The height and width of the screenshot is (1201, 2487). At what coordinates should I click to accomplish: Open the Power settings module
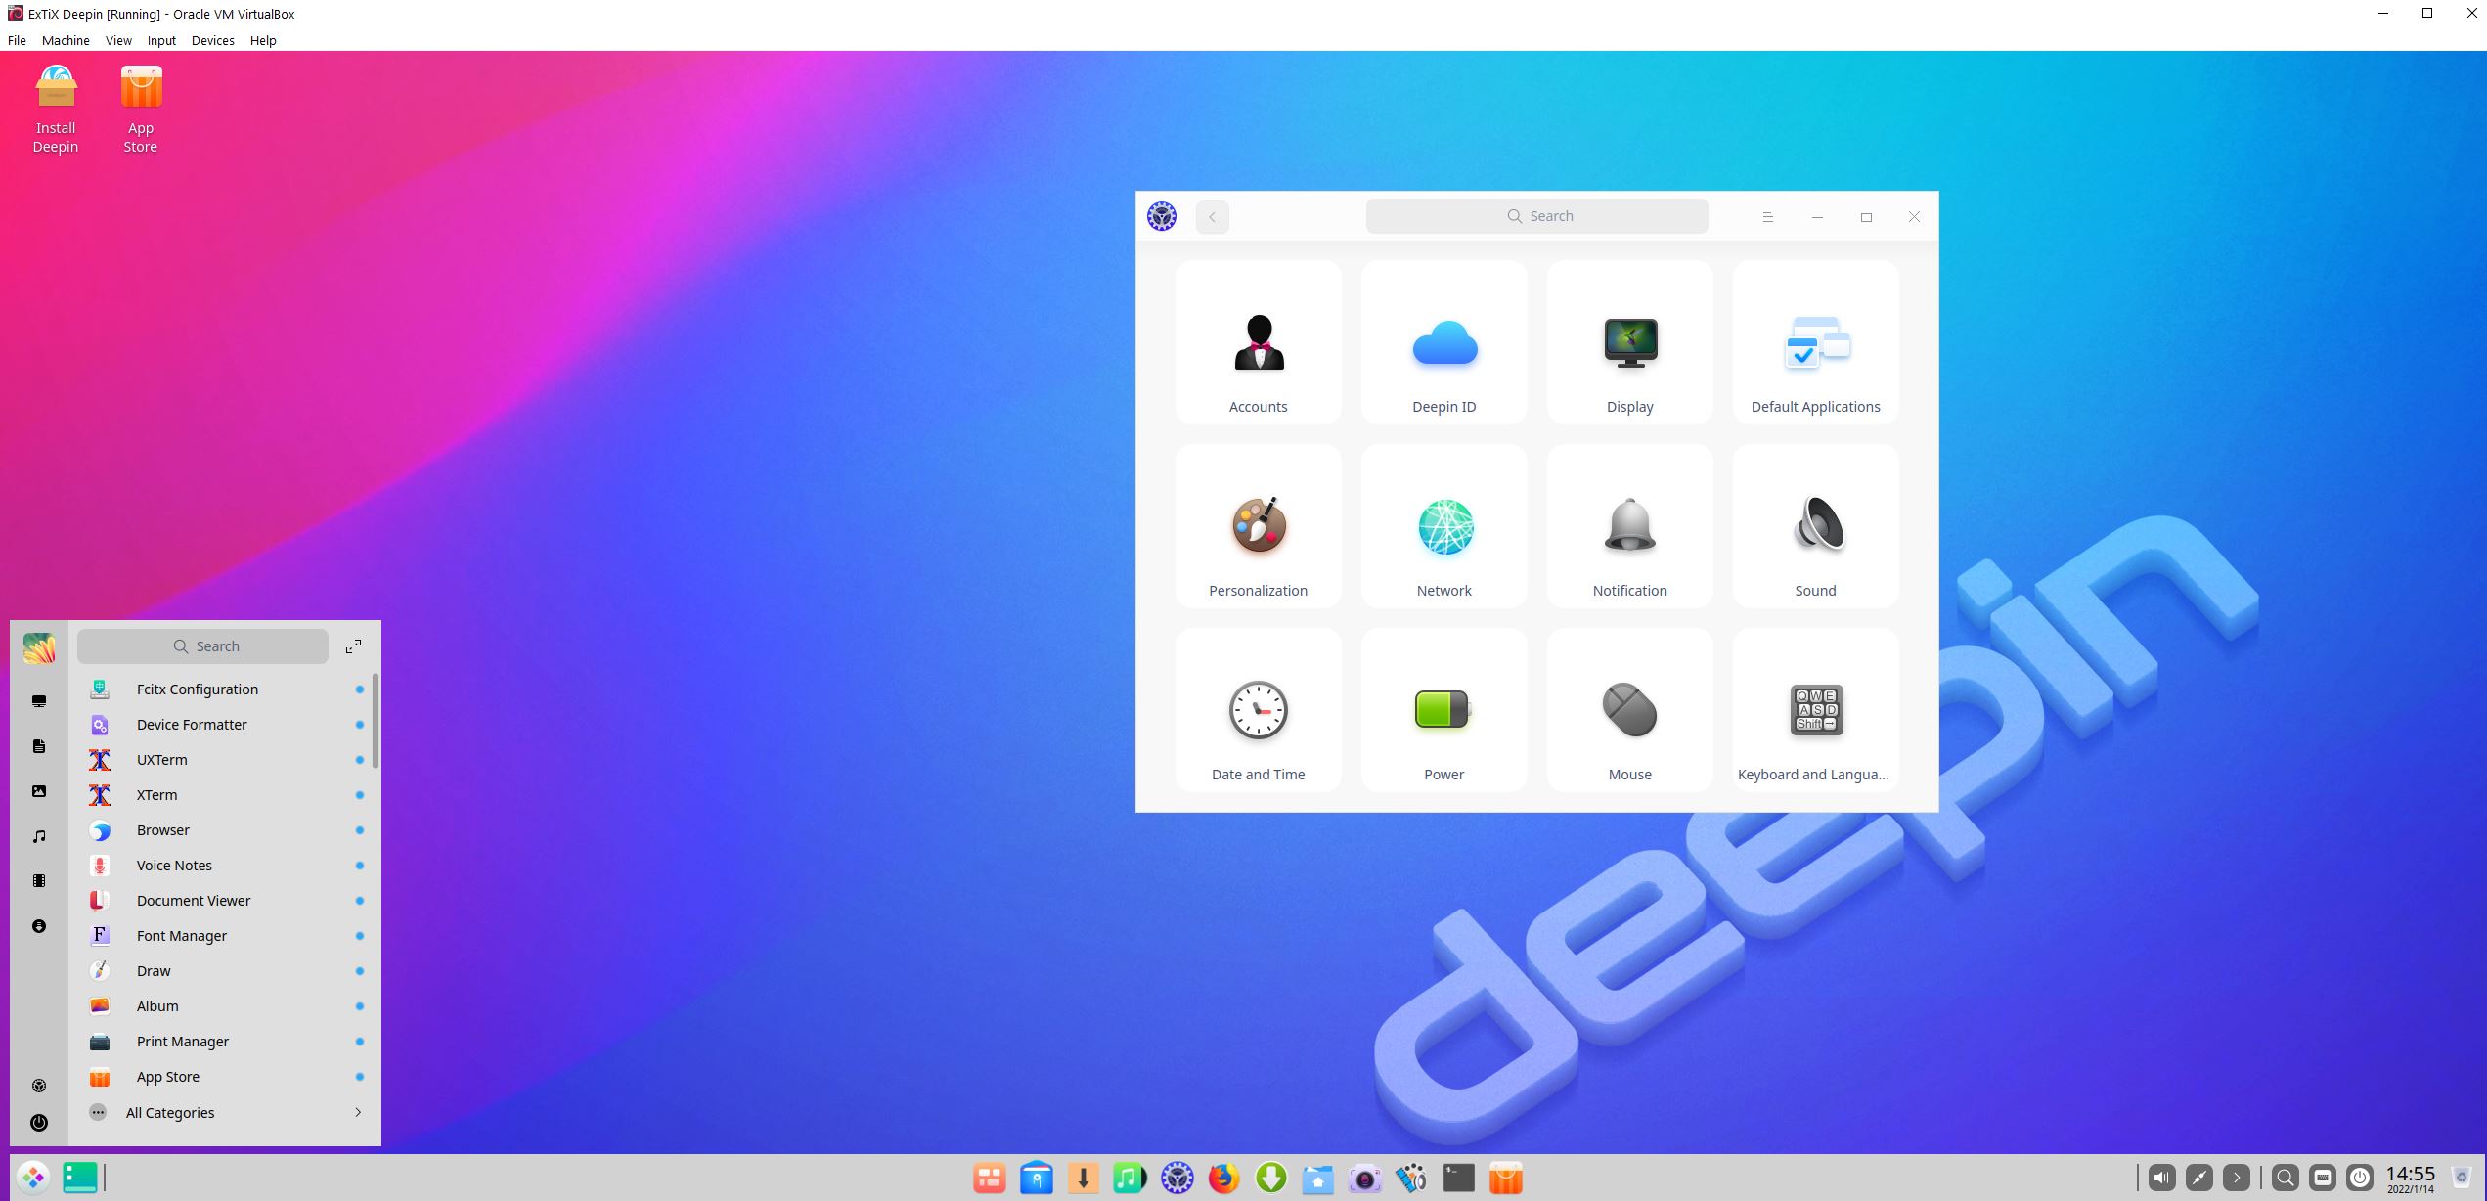pyautogui.click(x=1443, y=710)
